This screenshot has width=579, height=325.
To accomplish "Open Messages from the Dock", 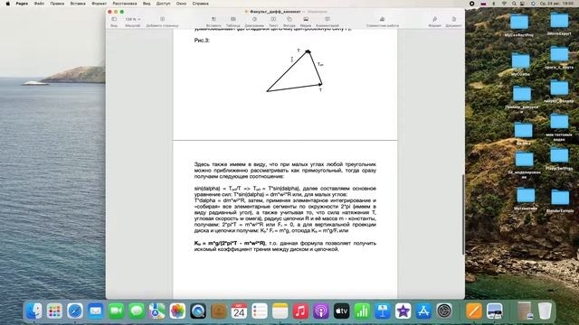I will (x=137, y=311).
